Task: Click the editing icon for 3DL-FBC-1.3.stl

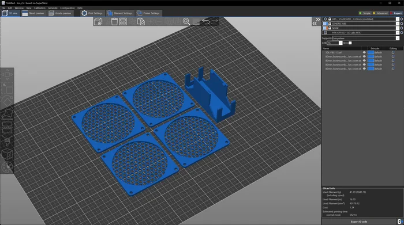Action: click(393, 52)
